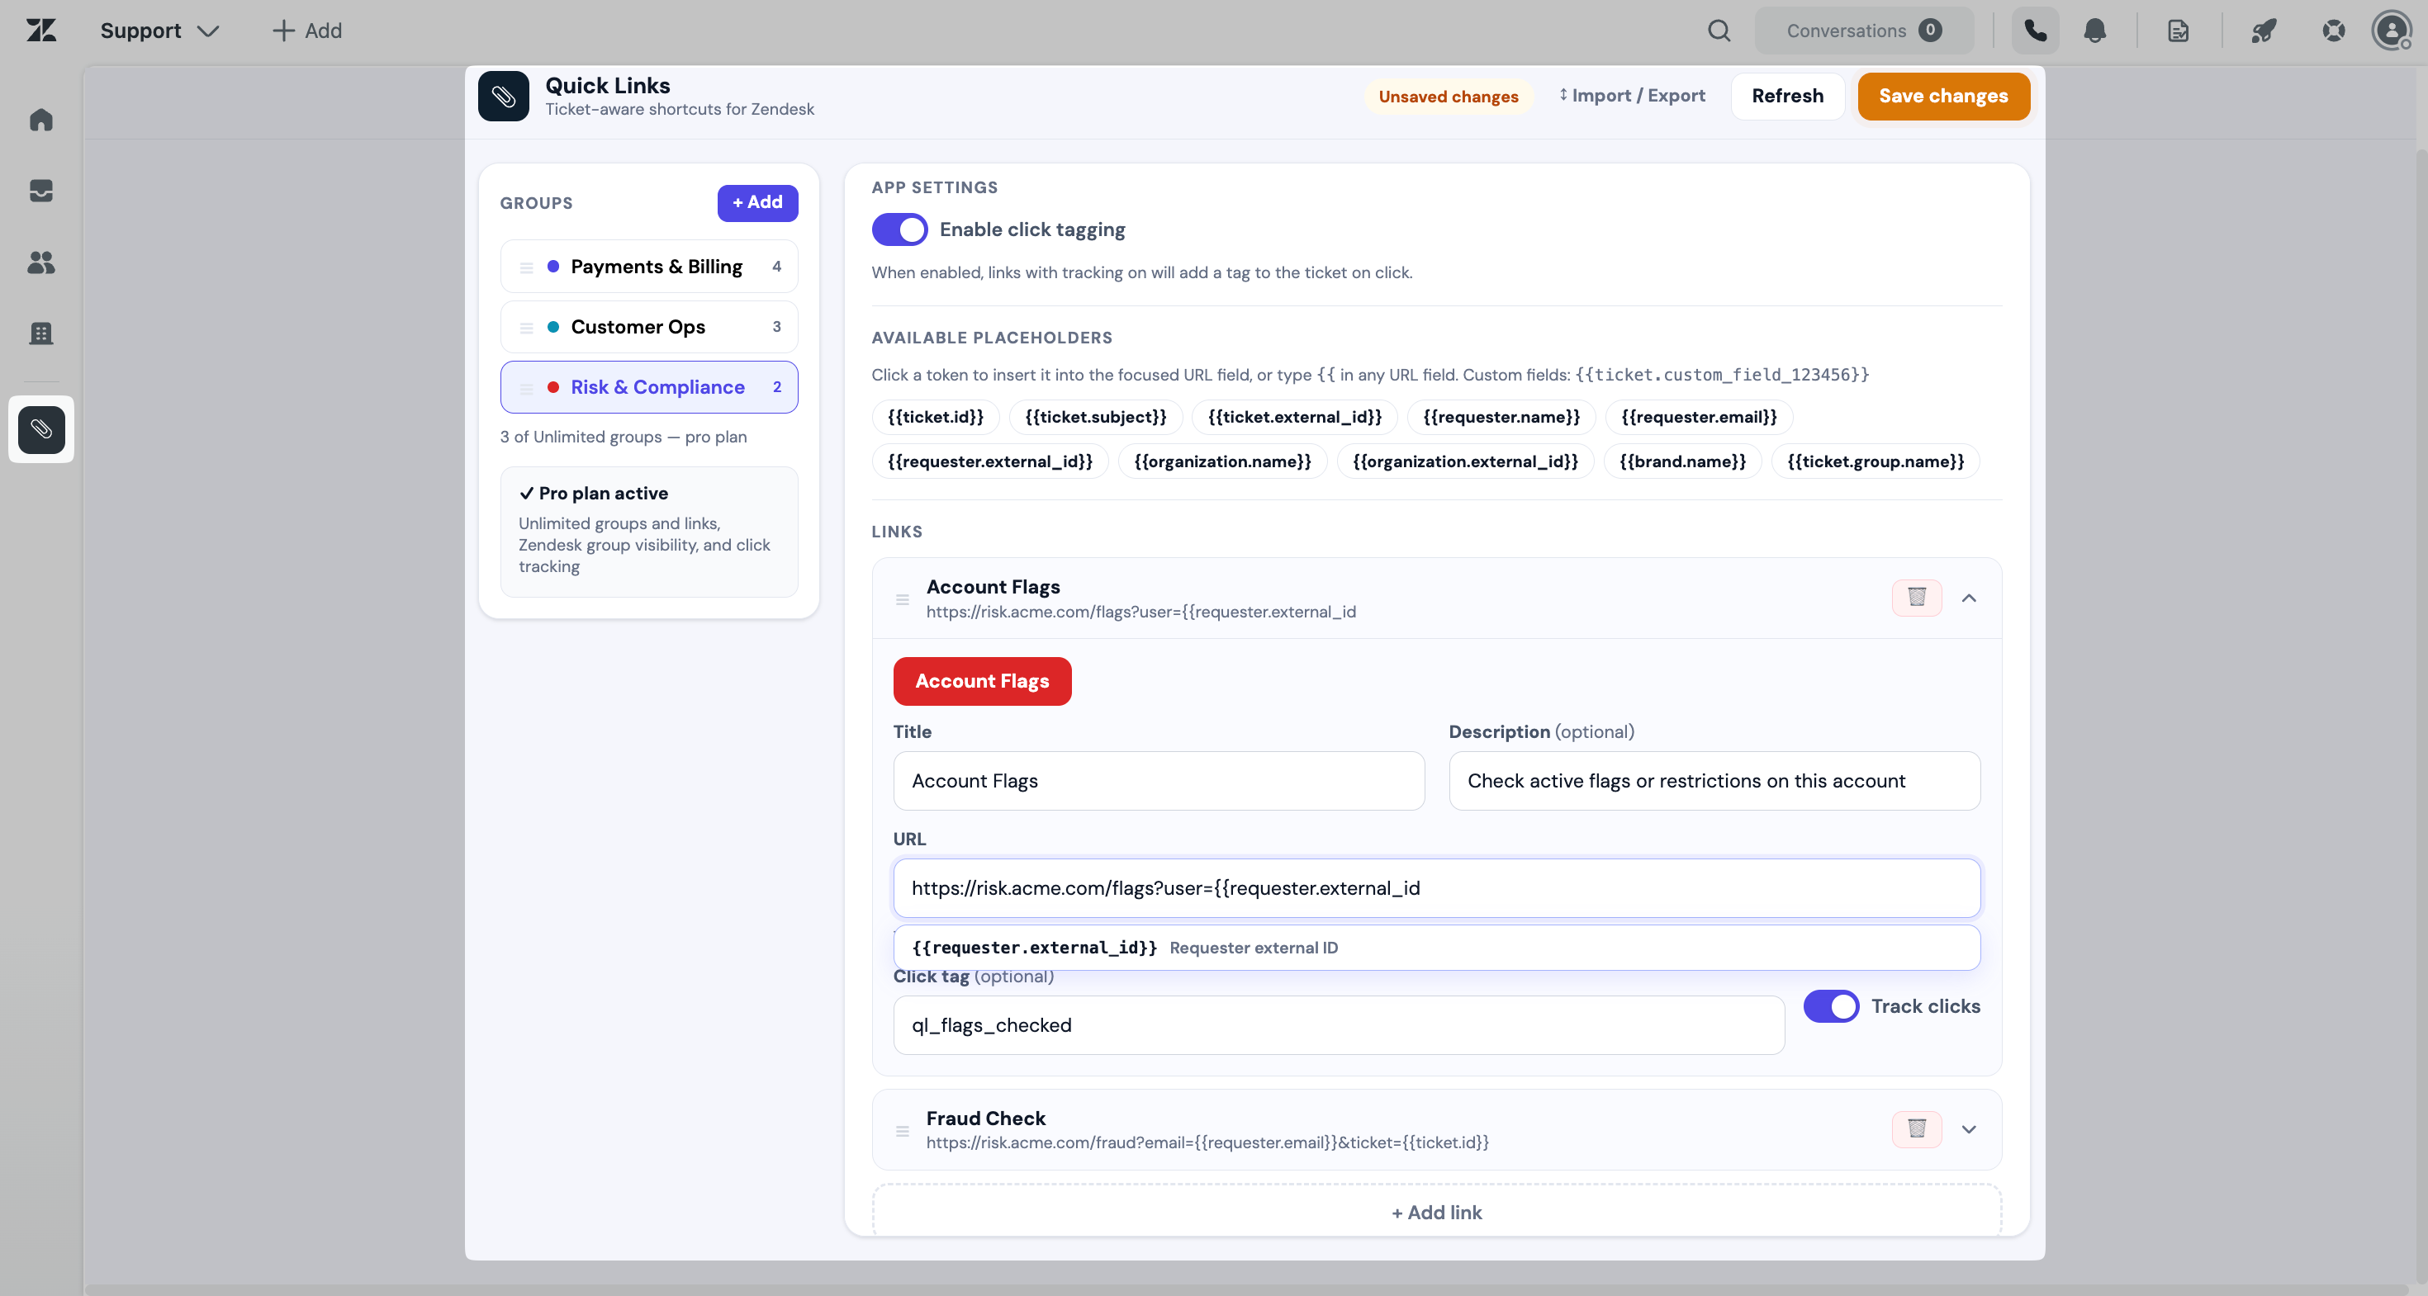Open the Customers icon in sidebar

click(x=41, y=262)
